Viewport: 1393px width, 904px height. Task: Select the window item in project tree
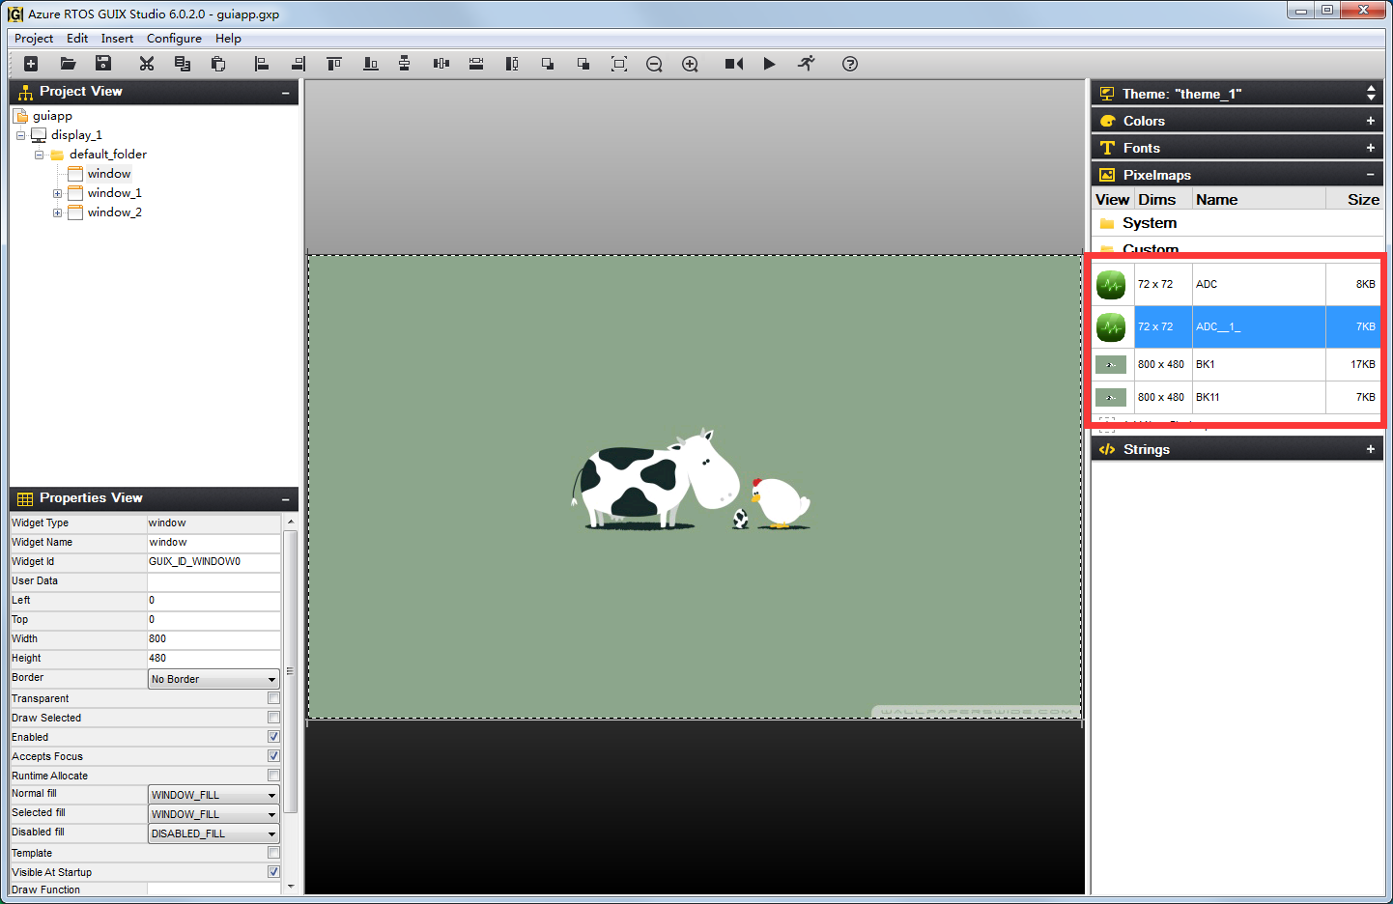[x=109, y=174]
